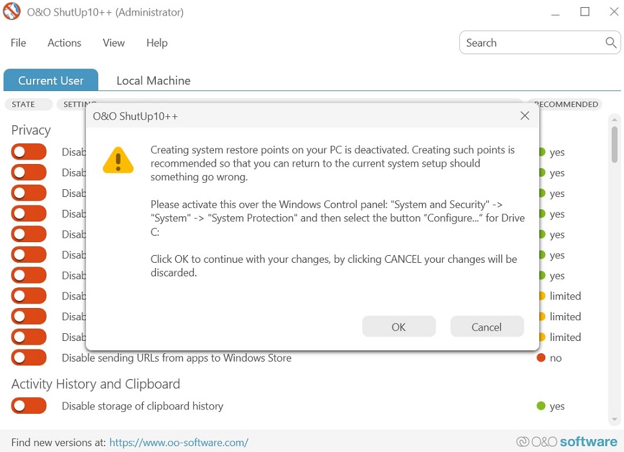Click inside the Search input field

(x=530, y=43)
